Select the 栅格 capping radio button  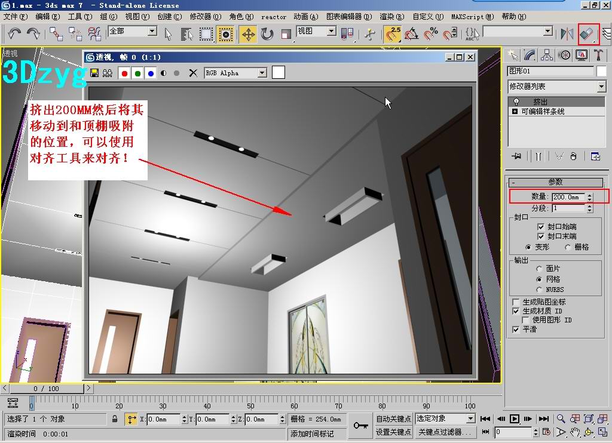point(568,247)
